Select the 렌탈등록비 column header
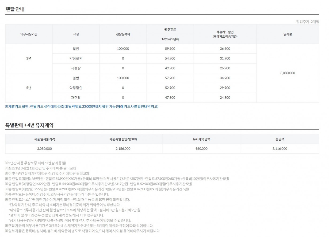This screenshot has height=237, width=329. [123, 34]
